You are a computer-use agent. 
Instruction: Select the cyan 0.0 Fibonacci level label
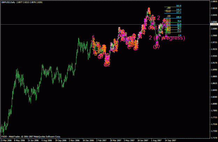click(180, 35)
